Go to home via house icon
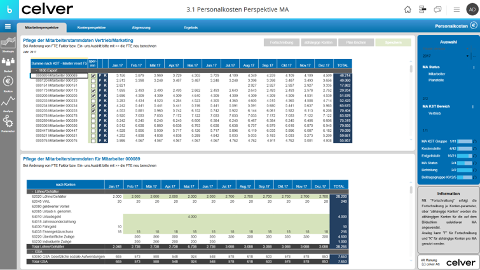This screenshot has height=270, width=480. [408, 10]
